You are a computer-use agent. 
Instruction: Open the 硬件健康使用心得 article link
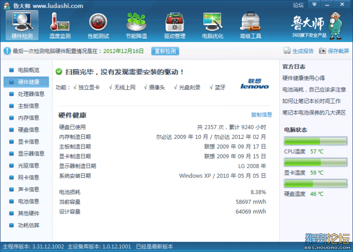[x=304, y=78]
